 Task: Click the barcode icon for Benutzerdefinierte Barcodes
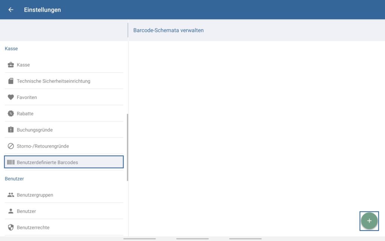(11, 162)
